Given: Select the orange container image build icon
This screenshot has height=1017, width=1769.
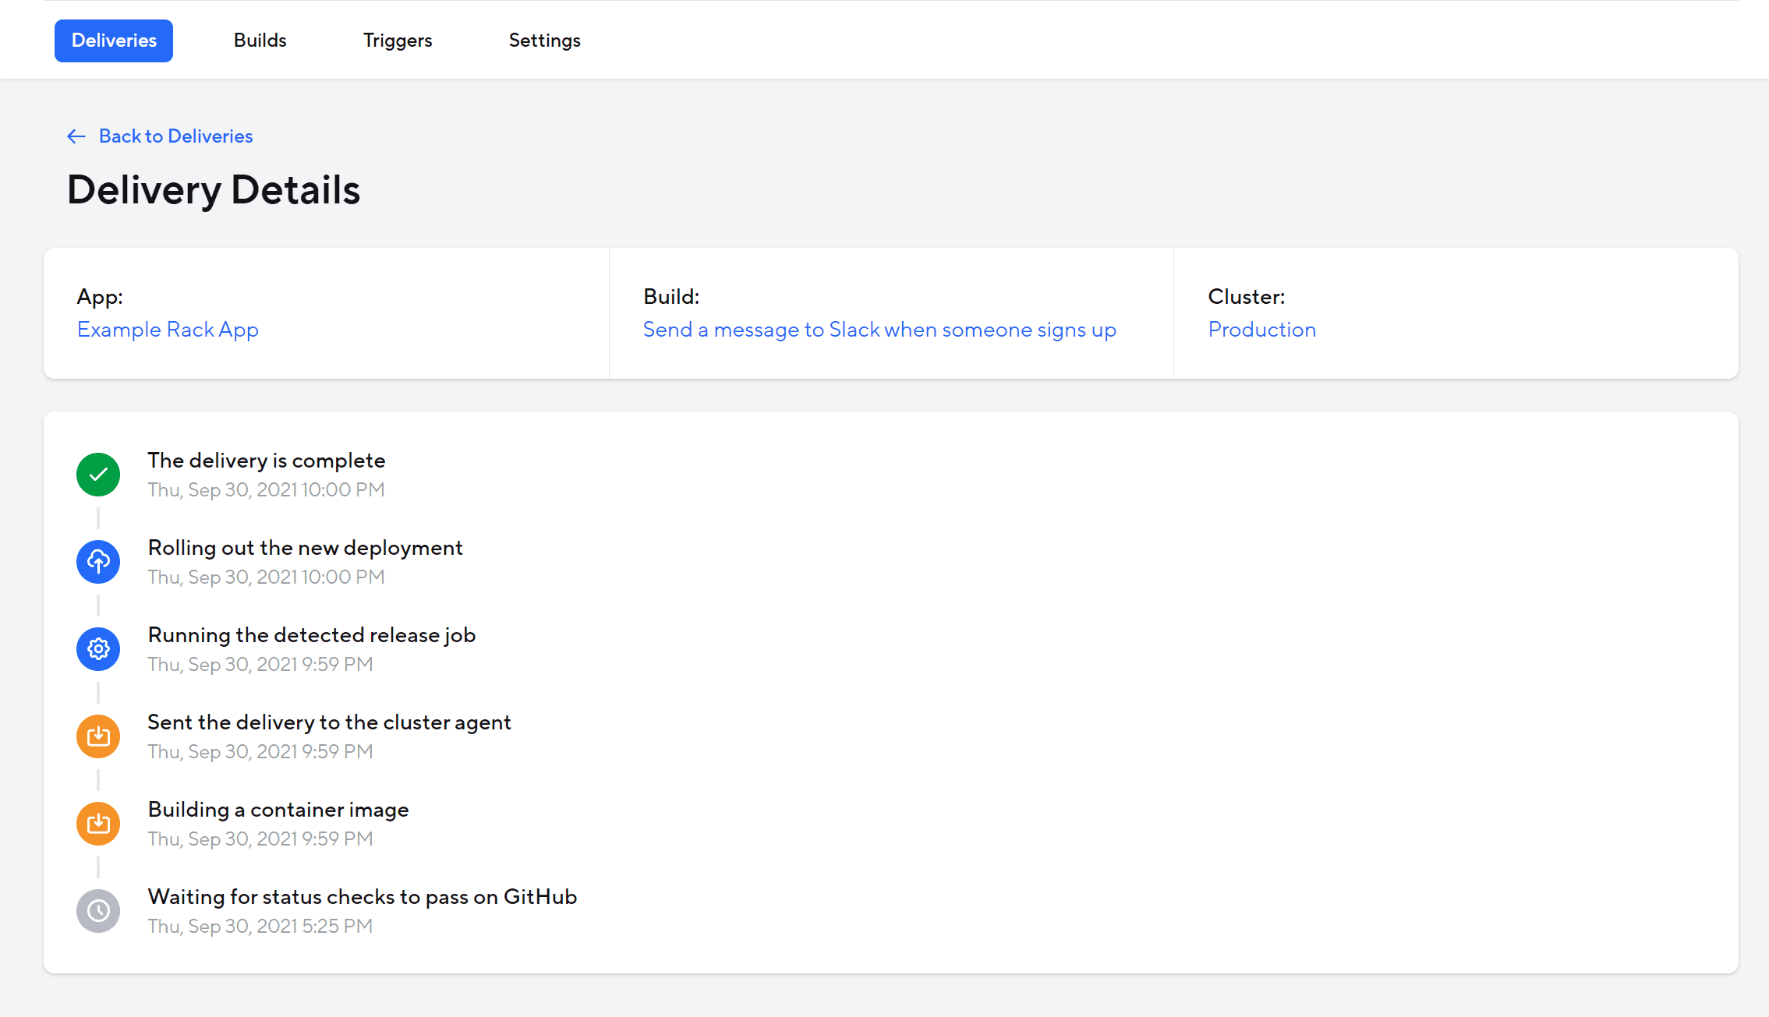Looking at the screenshot, I should [x=97, y=823].
